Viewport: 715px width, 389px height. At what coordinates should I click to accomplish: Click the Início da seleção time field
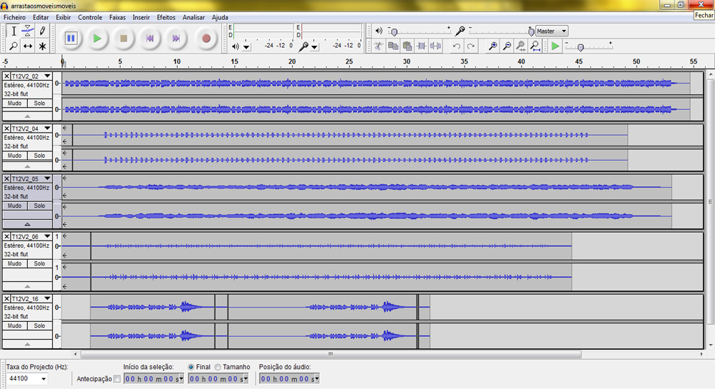click(153, 378)
